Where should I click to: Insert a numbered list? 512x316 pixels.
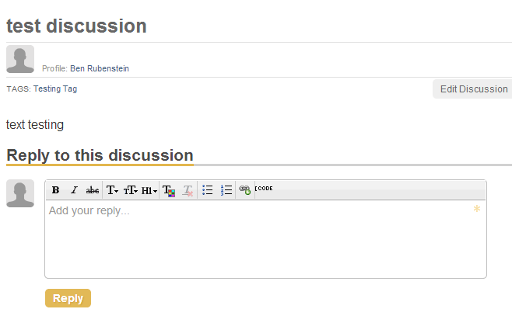tap(226, 190)
